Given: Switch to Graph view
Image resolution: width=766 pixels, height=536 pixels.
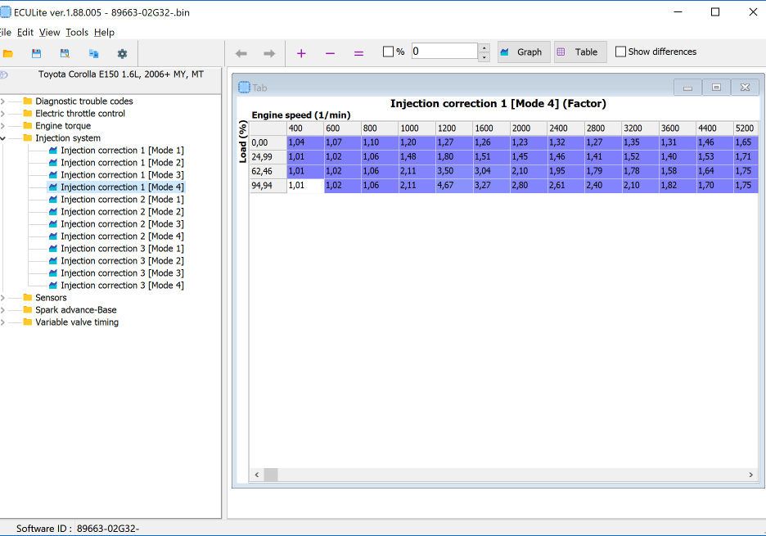Looking at the screenshot, I should (521, 52).
